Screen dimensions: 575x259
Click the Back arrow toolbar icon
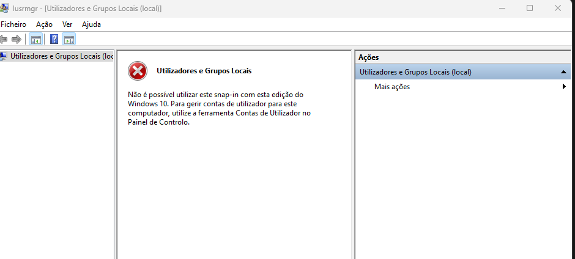(4, 39)
